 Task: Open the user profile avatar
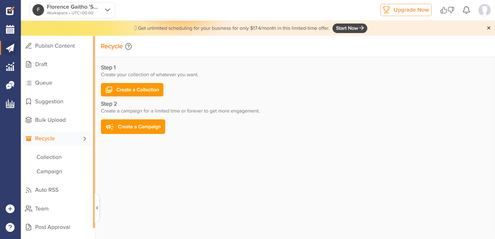[484, 10]
